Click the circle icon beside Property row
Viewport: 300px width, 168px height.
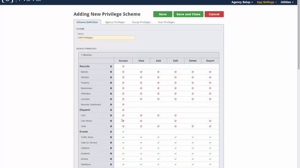point(111,83)
